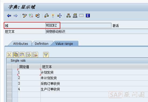148x102 pixels.
Task: Click the short text 未计划发货
Action: point(49,78)
